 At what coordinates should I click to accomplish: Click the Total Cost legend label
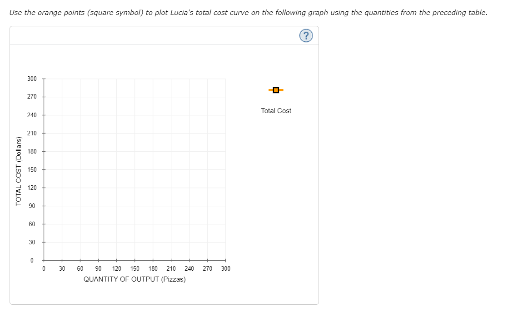276,110
